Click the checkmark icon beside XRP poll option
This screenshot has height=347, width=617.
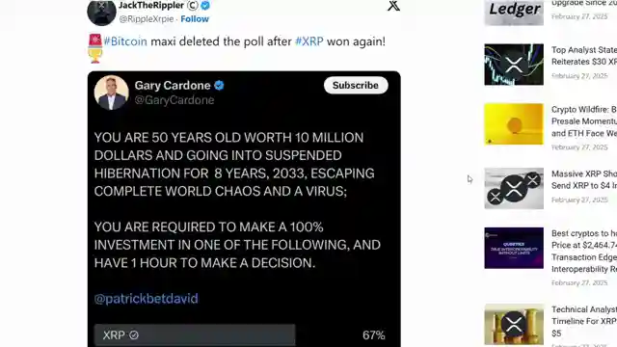134,334
